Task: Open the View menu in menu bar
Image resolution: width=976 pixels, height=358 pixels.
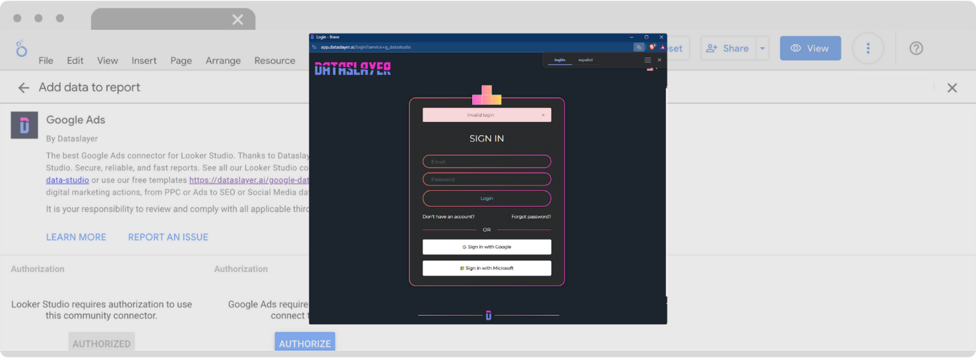Action: [x=107, y=60]
